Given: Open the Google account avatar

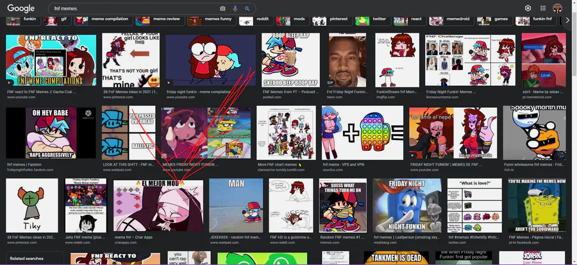Looking at the screenshot, I should [558, 8].
